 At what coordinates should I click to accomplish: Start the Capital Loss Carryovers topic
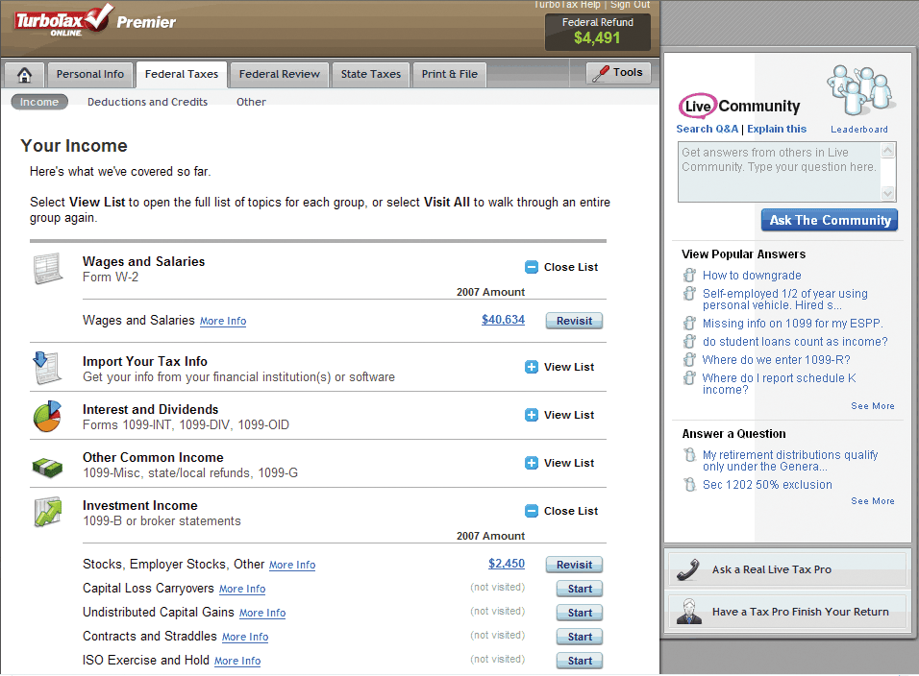(580, 589)
